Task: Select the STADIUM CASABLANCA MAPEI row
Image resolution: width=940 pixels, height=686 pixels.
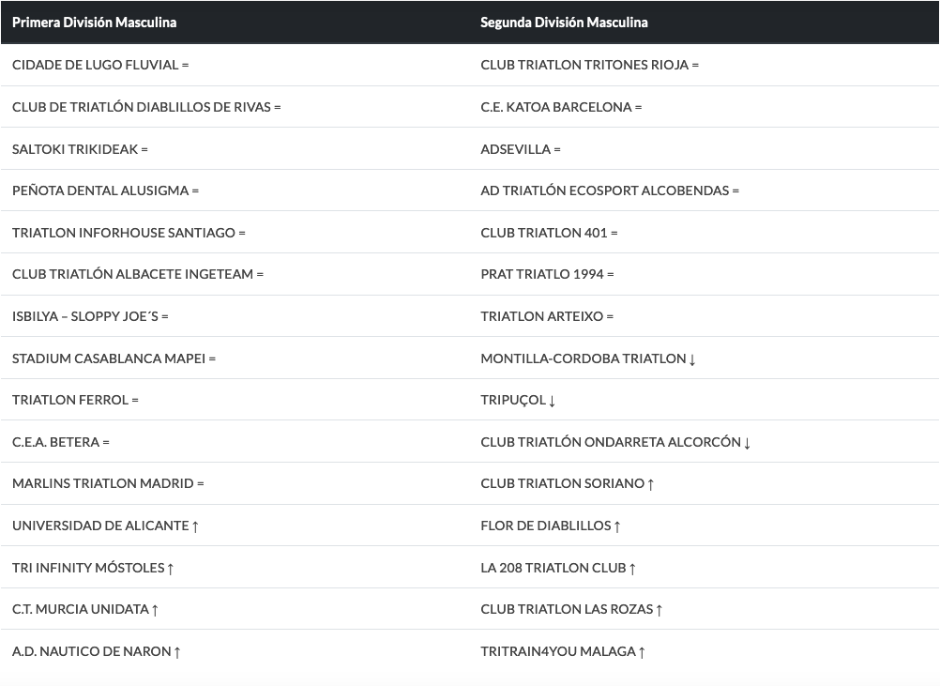Action: point(114,358)
